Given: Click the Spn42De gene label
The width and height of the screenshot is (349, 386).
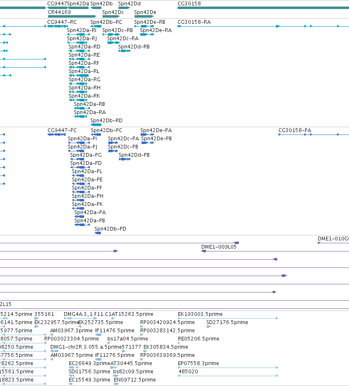Looking at the screenshot, I should [145, 12].
